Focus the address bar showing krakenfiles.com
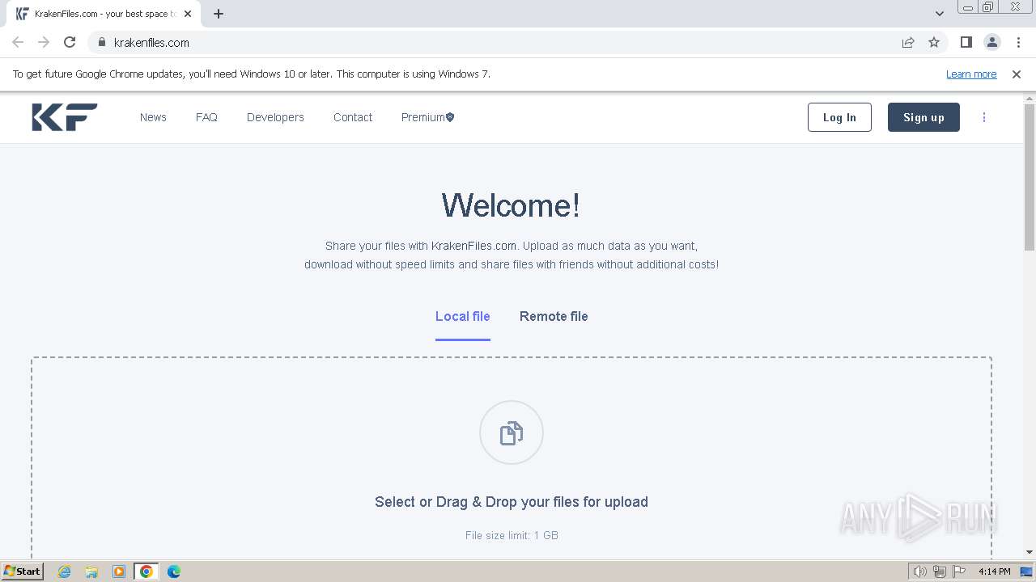The height and width of the screenshot is (582, 1036). (502, 42)
